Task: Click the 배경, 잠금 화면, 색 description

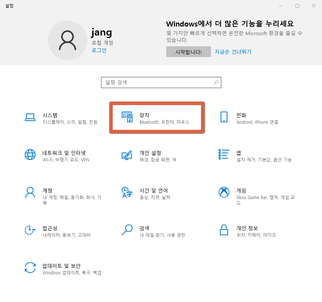Action: point(158,160)
